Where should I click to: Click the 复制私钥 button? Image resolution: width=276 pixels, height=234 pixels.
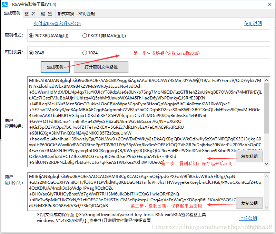[x=249, y=157]
